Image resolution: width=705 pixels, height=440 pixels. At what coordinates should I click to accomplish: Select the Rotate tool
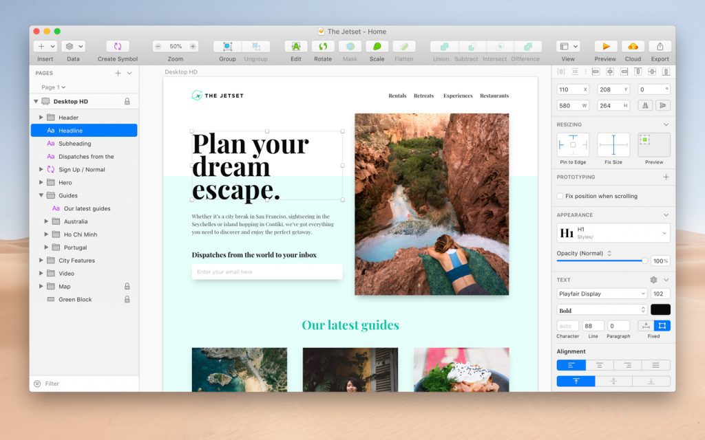click(x=322, y=46)
